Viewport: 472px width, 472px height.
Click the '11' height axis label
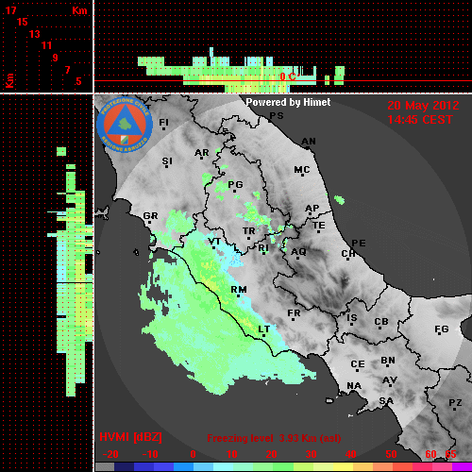tap(46, 45)
